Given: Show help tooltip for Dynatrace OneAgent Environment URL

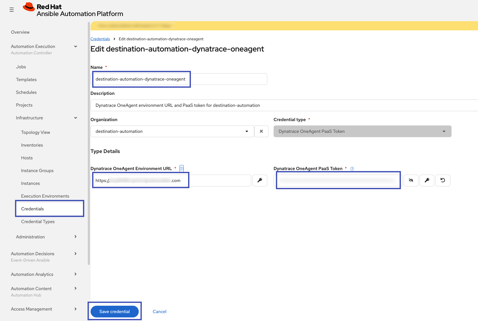Looking at the screenshot, I should coord(181,168).
